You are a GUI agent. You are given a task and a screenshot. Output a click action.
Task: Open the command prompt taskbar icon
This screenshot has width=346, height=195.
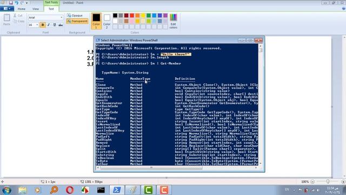click(101, 190)
